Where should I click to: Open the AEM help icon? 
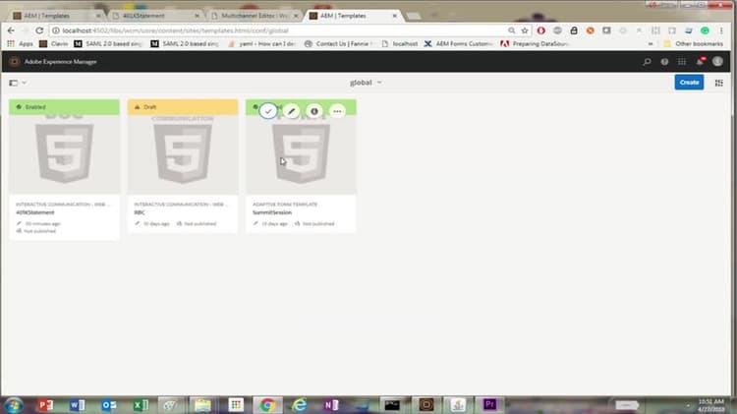tap(664, 62)
